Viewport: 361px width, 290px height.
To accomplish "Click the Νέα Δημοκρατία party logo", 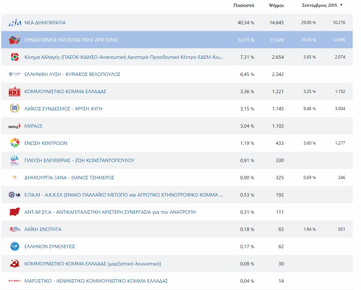I will 14,23.
